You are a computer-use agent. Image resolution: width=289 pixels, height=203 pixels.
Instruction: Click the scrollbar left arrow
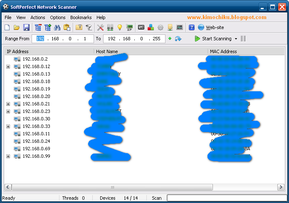point(8,187)
